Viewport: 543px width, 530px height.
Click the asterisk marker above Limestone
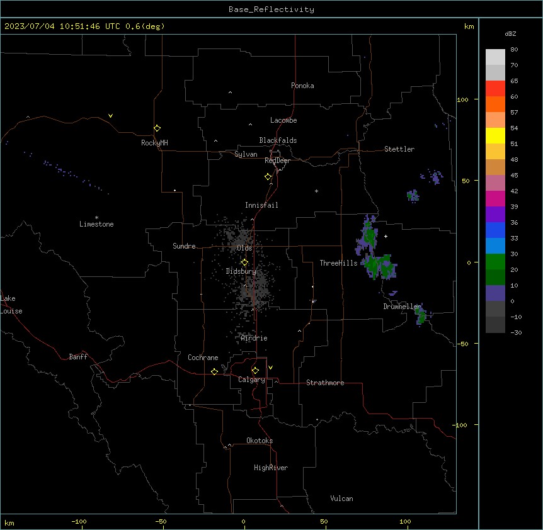(96, 218)
